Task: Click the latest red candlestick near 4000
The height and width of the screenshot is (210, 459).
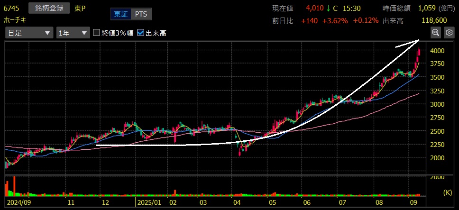Action: click(419, 52)
